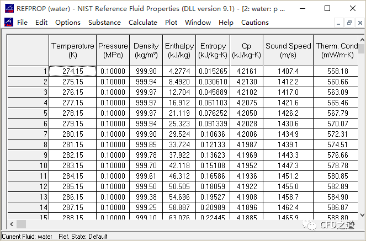The image size is (366, 241).
Task: Click temperature cell 274.15
Action: [73, 71]
